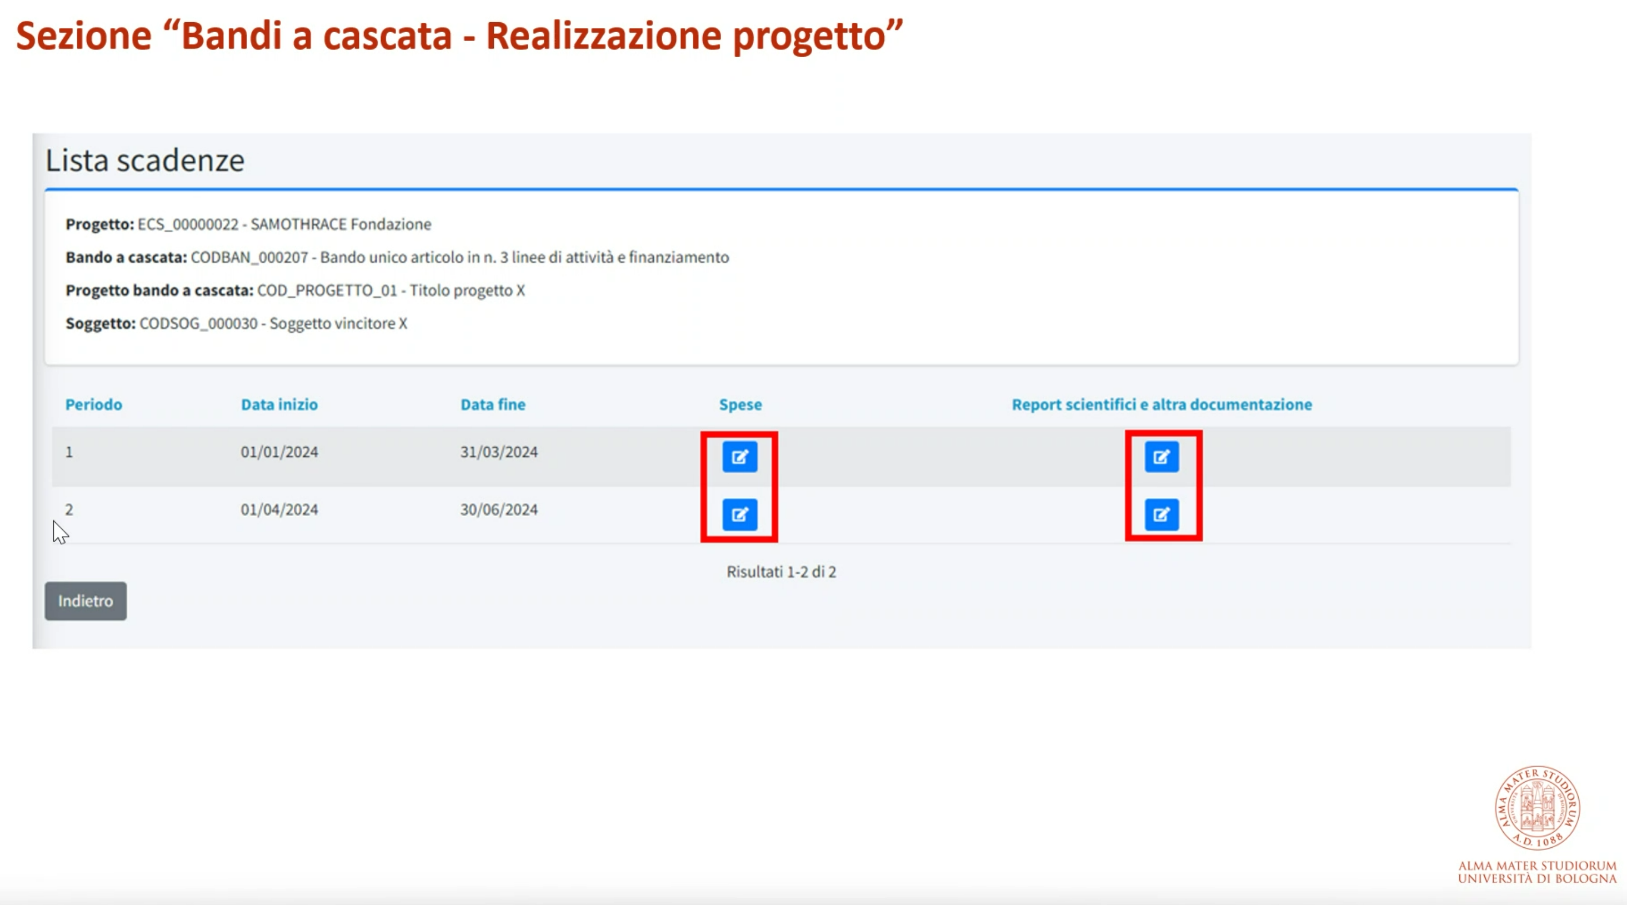Click the Risultati 1-2 di 2 text

782,572
